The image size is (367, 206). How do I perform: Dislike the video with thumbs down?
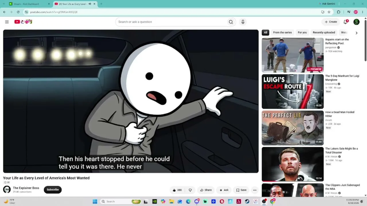pos(190,190)
